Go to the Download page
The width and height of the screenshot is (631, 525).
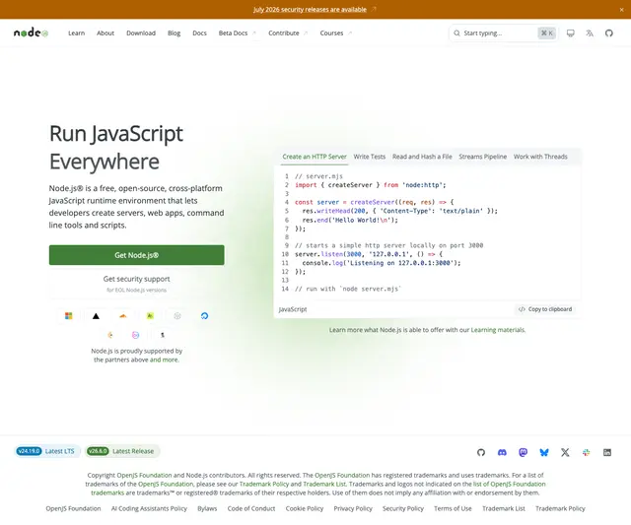point(141,33)
